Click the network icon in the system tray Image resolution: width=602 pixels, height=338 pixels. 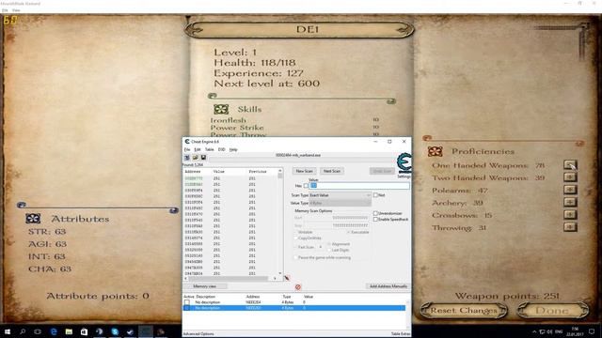[x=542, y=331]
